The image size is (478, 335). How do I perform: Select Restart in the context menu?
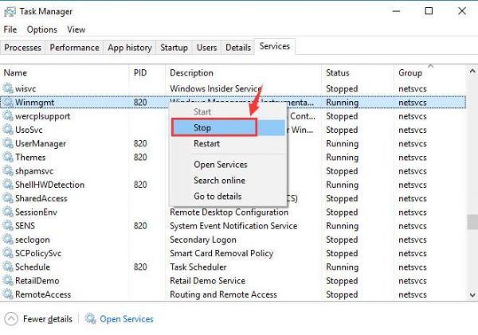point(206,144)
